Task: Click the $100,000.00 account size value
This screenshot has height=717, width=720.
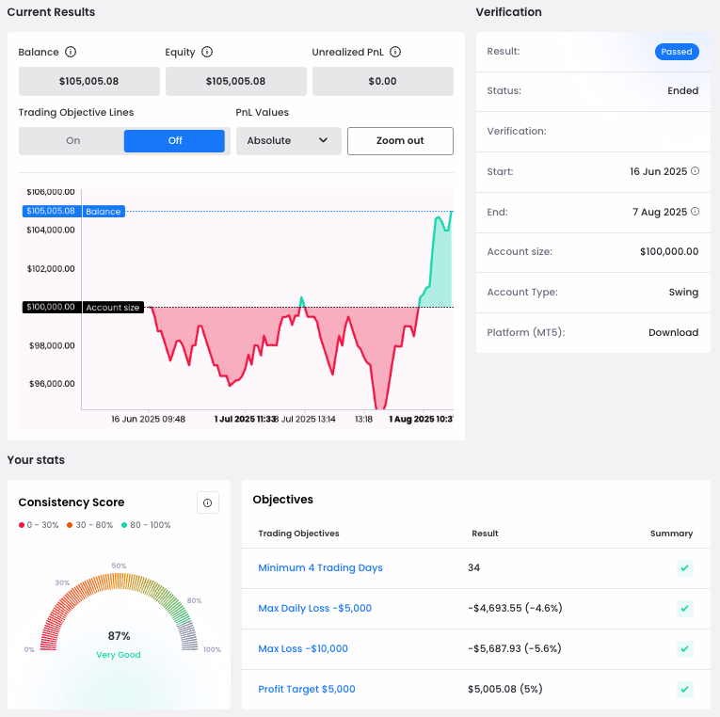Action: click(x=669, y=251)
